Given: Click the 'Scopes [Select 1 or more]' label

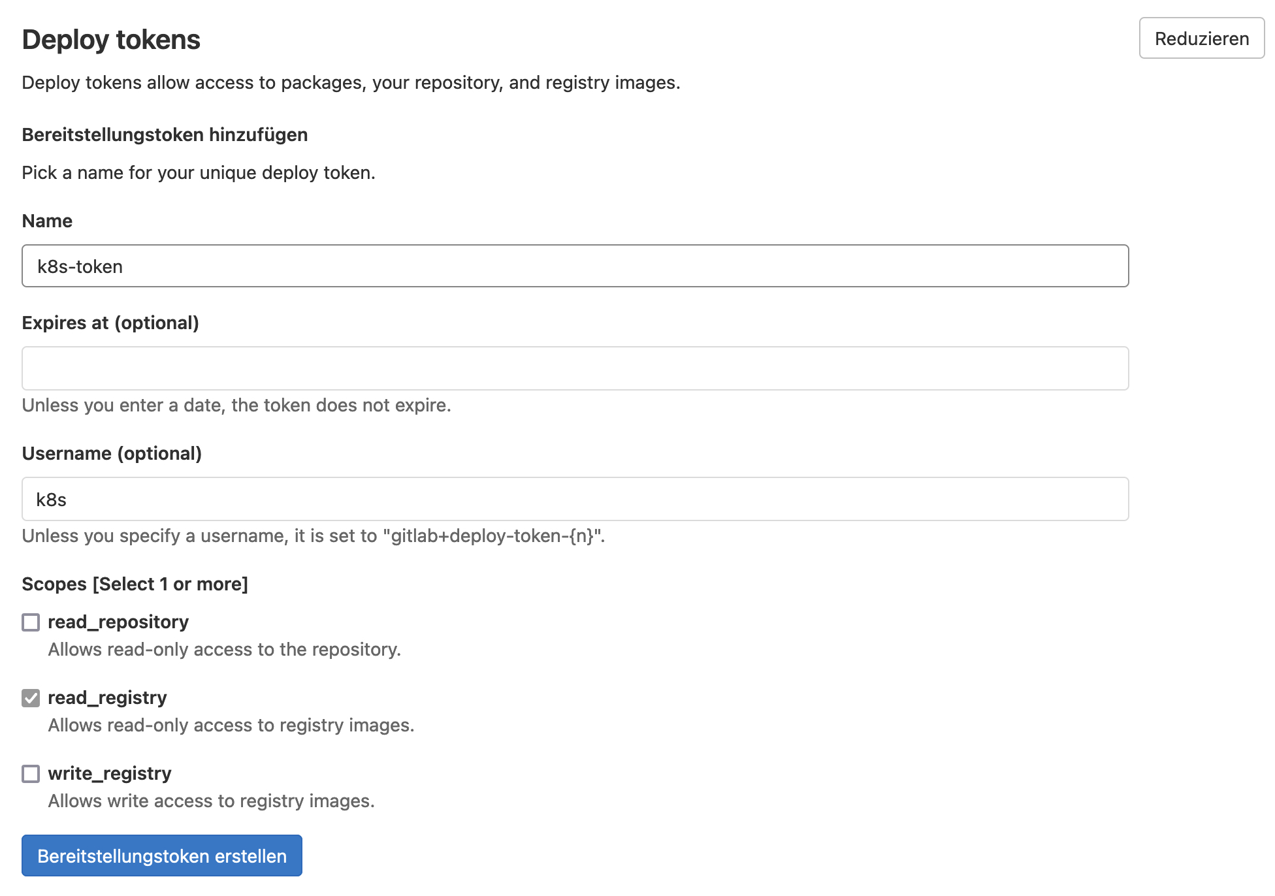Looking at the screenshot, I should click(135, 584).
